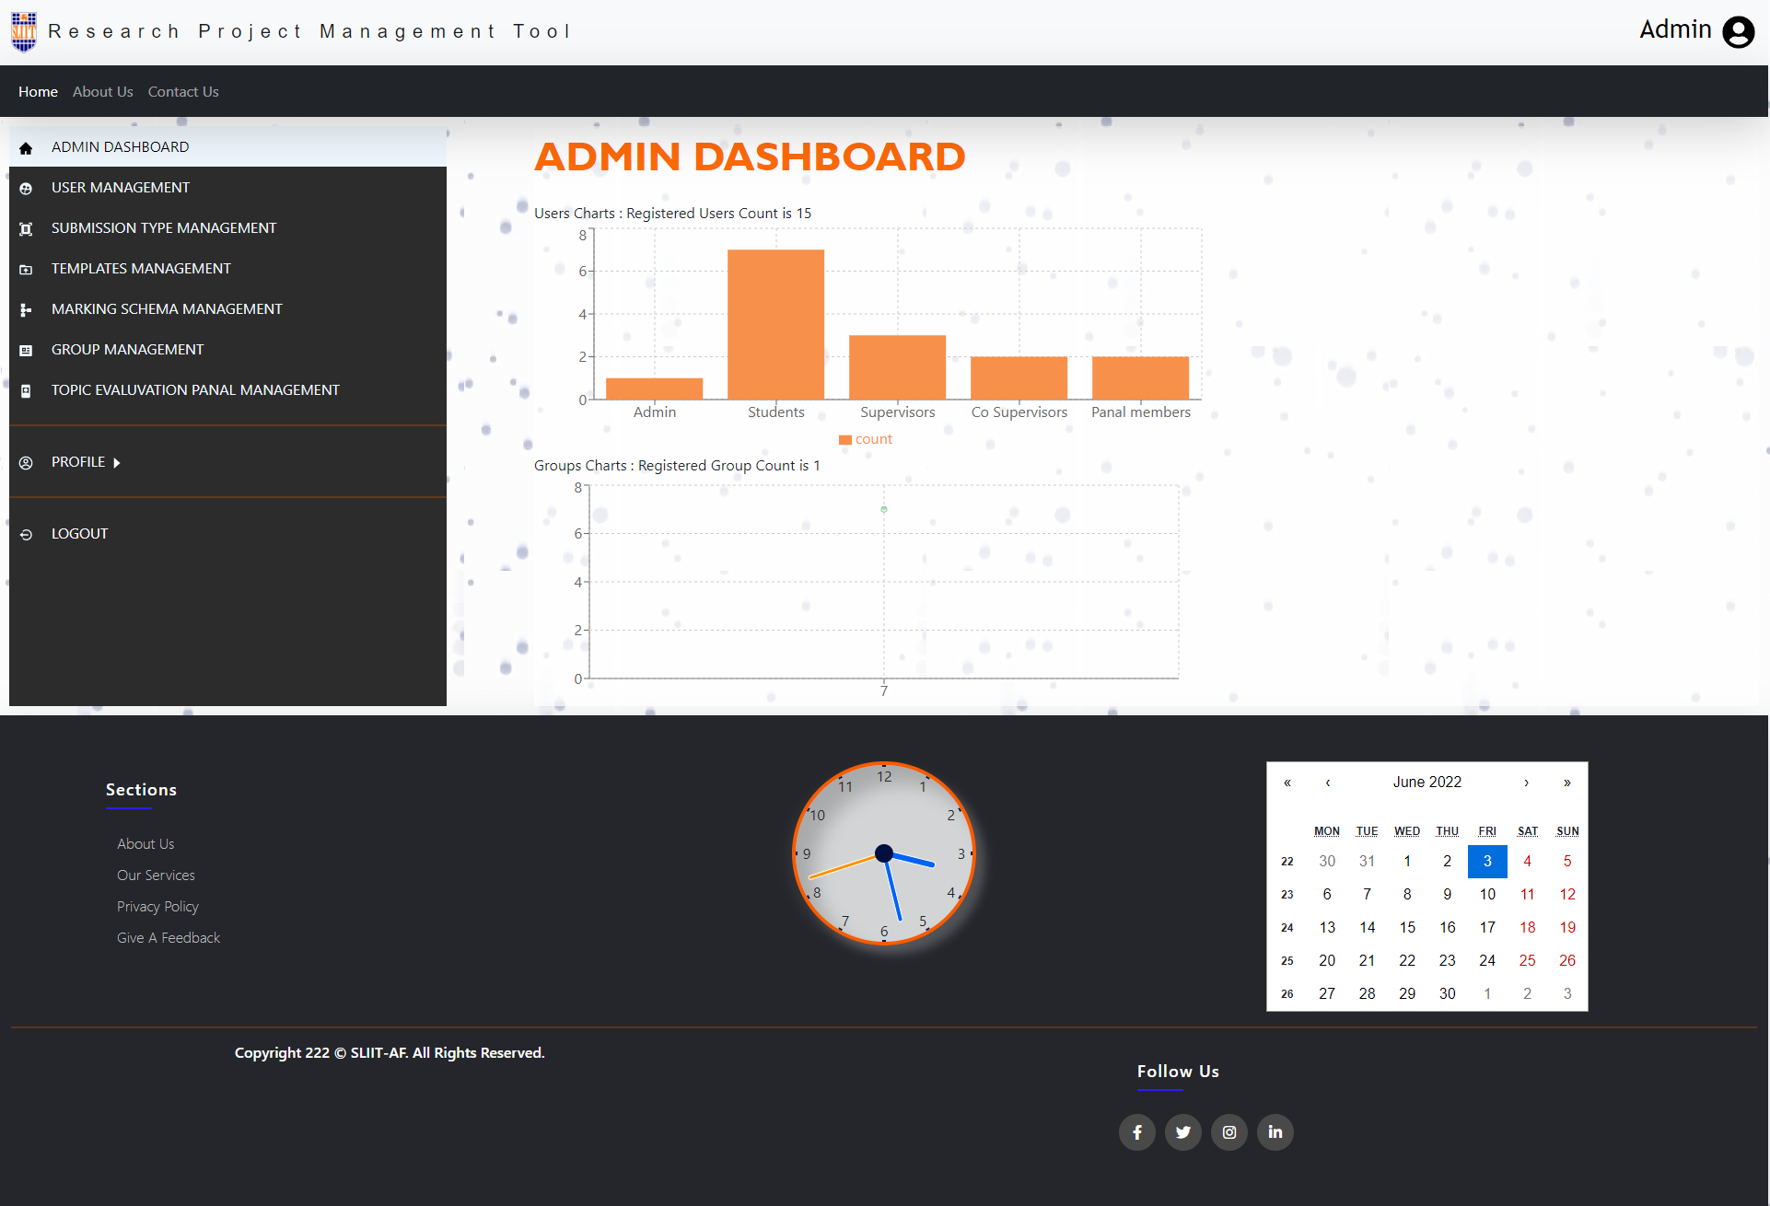Open Submission Type Management section
The height and width of the screenshot is (1206, 1770).
pos(227,228)
